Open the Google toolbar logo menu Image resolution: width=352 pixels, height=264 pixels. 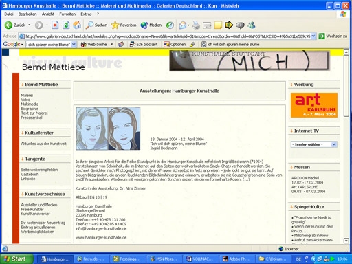13,44
